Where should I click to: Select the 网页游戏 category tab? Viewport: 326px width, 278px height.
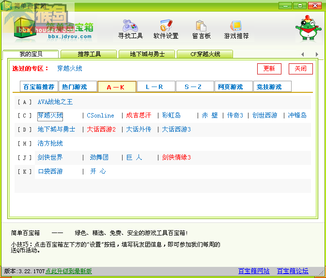click(x=233, y=87)
